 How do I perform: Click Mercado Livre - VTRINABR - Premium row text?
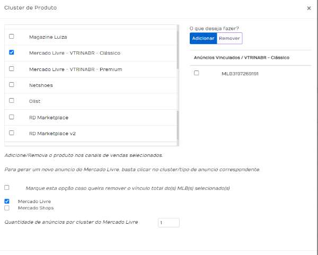tap(75, 69)
